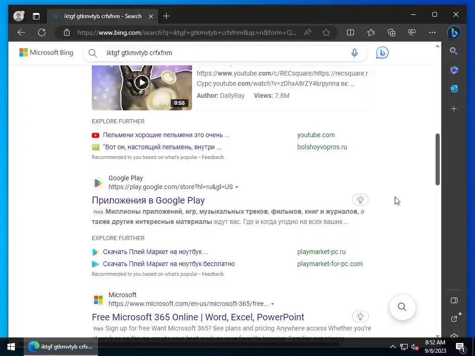Open Windows Start menu
This screenshot has width=475, height=356.
click(x=11, y=347)
